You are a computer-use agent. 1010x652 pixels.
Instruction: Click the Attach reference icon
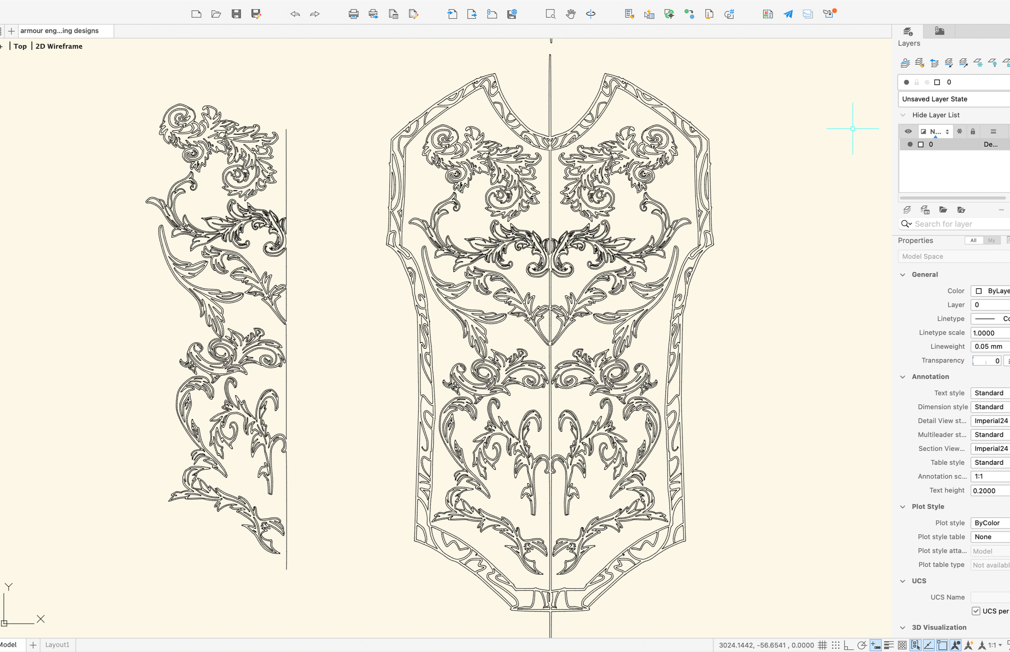[492, 14]
